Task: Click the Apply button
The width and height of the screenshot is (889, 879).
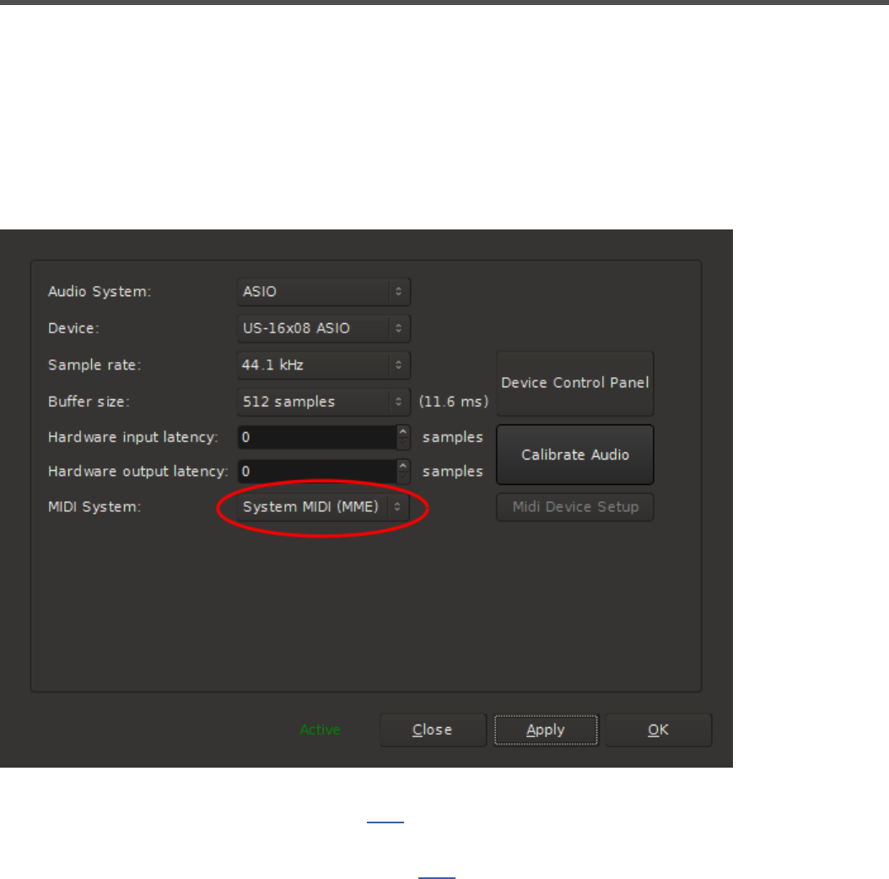Action: (546, 730)
